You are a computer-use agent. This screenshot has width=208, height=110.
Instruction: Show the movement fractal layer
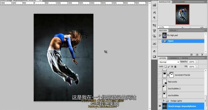tap(160, 75)
